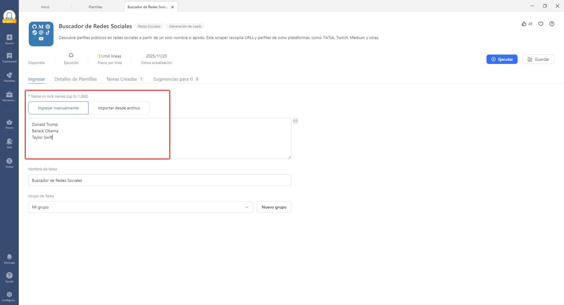Switch to Detalles de Plantillas tab
The image size is (564, 305).
click(x=75, y=79)
